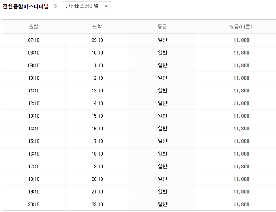The height and width of the screenshot is (212, 276).
Task: Select the 10:10 departure row
Action: click(34, 78)
